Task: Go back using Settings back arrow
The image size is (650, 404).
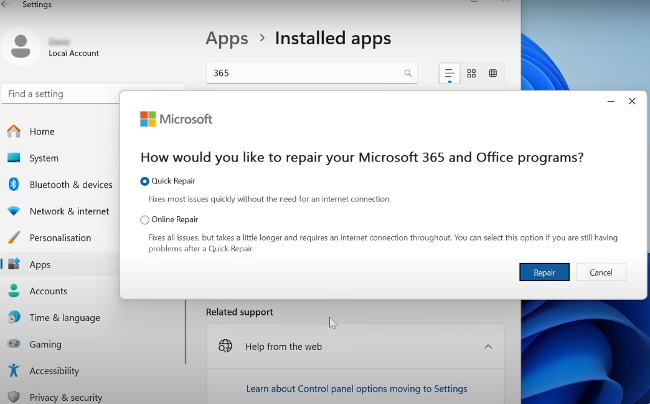Action: tap(6, 4)
